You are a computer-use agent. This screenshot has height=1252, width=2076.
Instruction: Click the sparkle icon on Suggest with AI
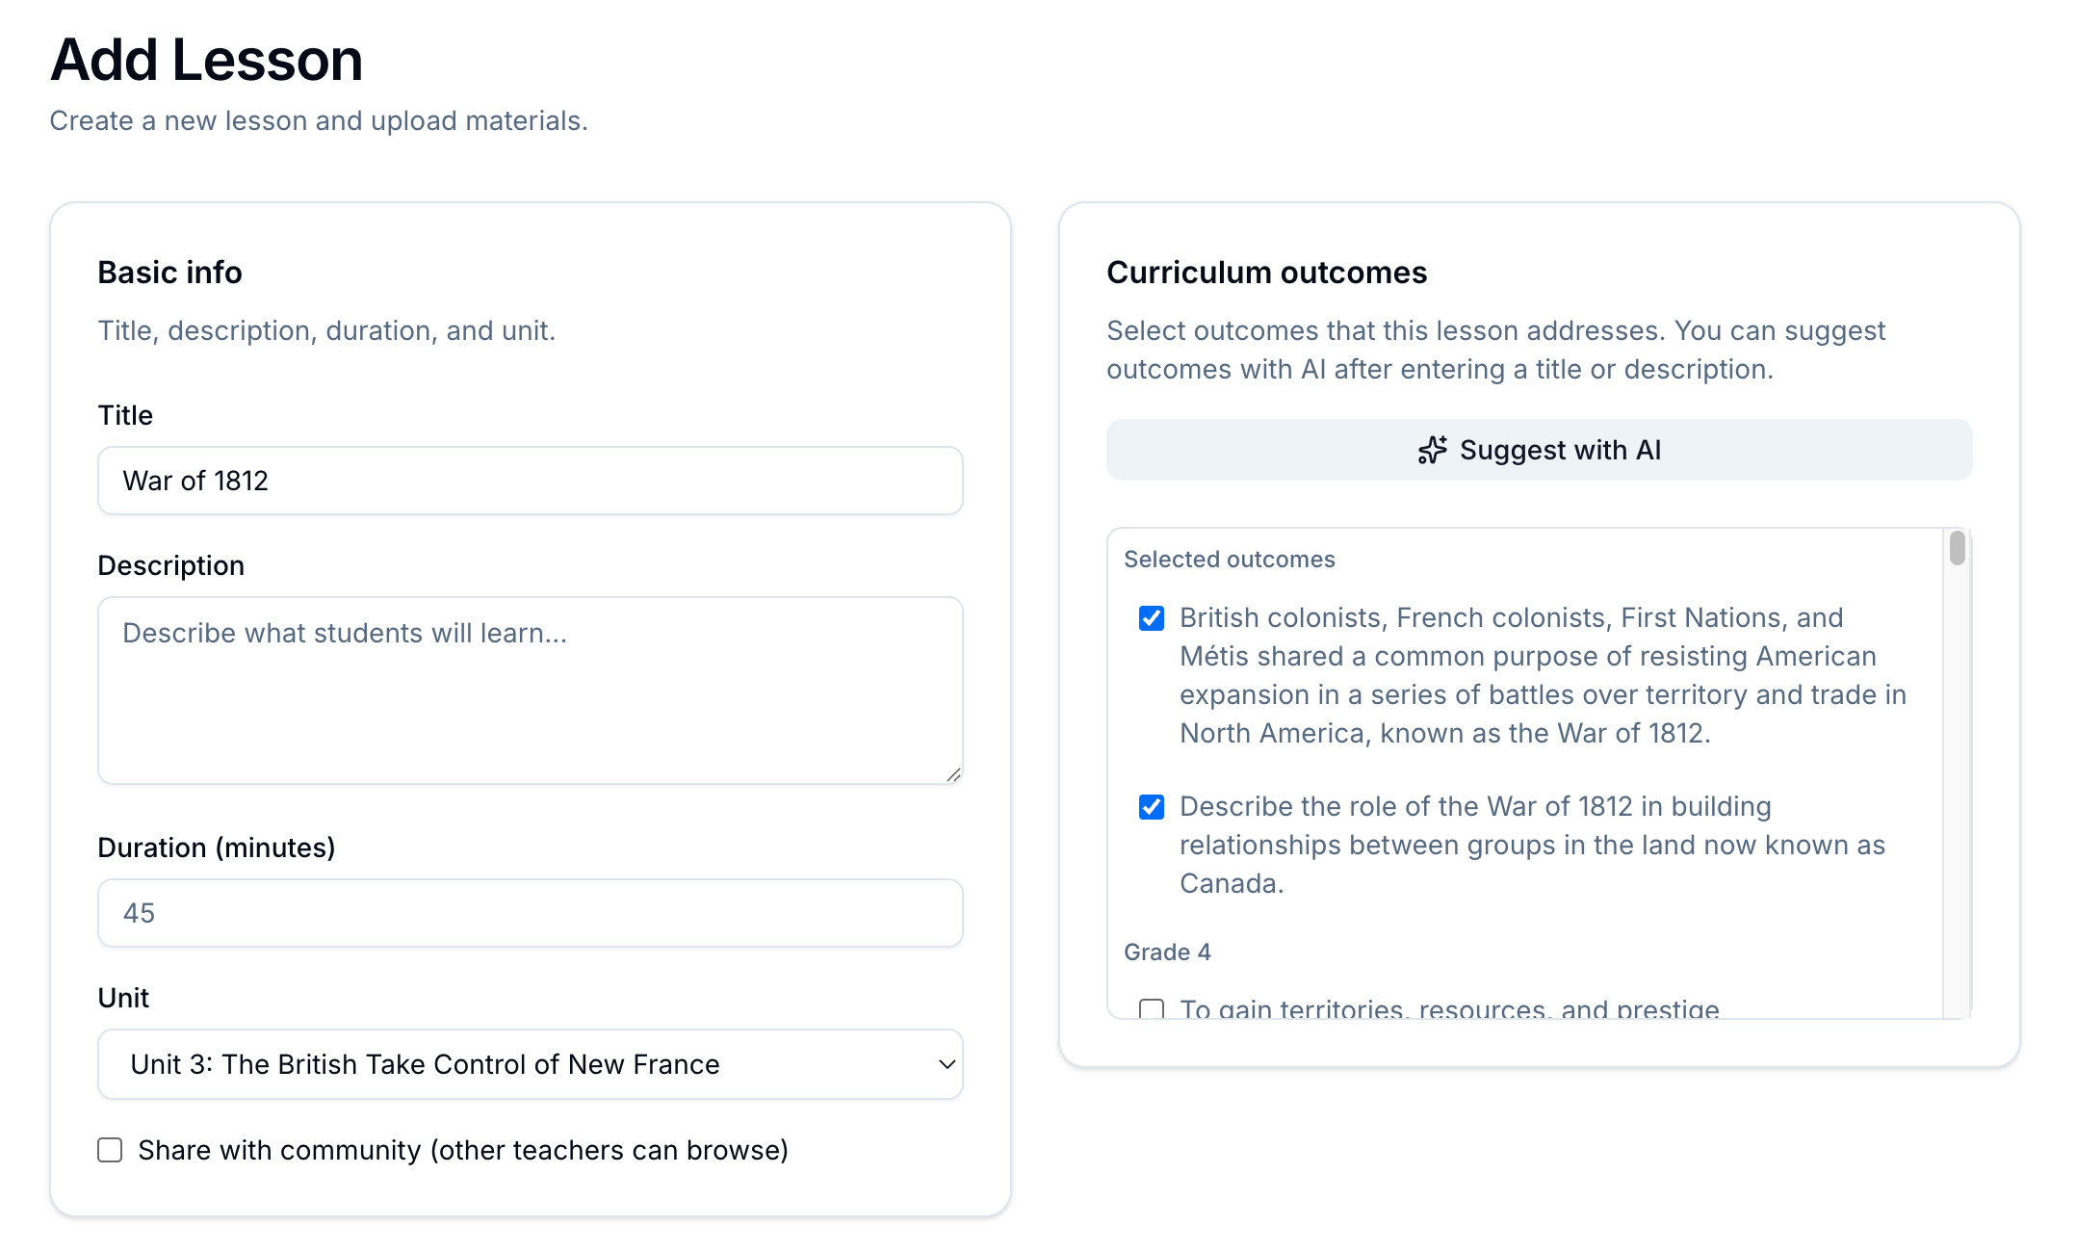coord(1432,450)
